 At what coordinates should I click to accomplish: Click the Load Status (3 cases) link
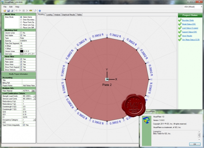190,28
